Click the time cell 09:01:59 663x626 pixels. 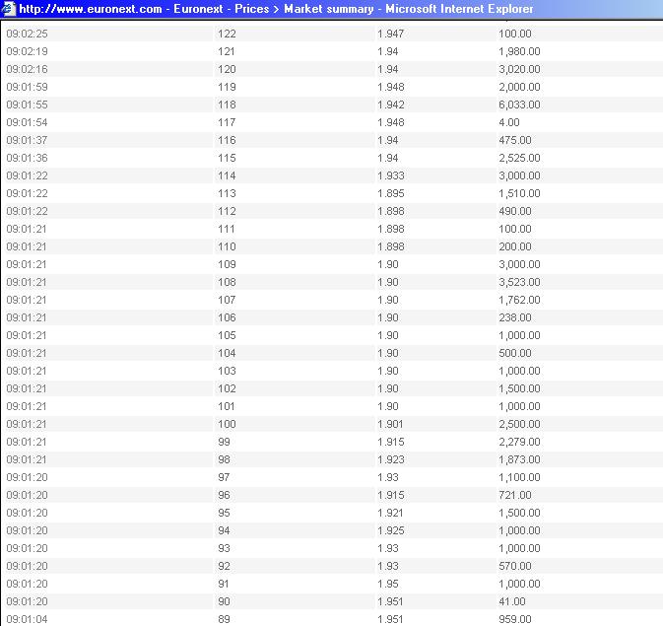[x=27, y=87]
